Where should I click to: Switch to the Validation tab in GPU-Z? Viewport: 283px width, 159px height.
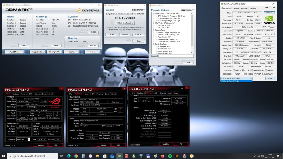coord(253,8)
